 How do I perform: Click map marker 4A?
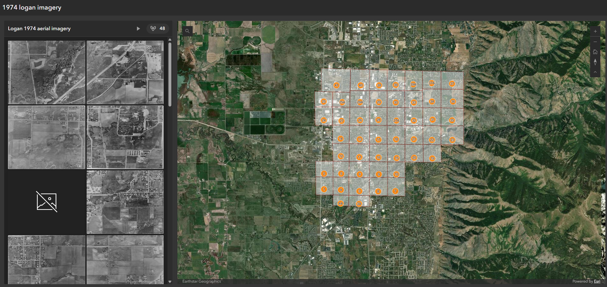tap(340, 203)
